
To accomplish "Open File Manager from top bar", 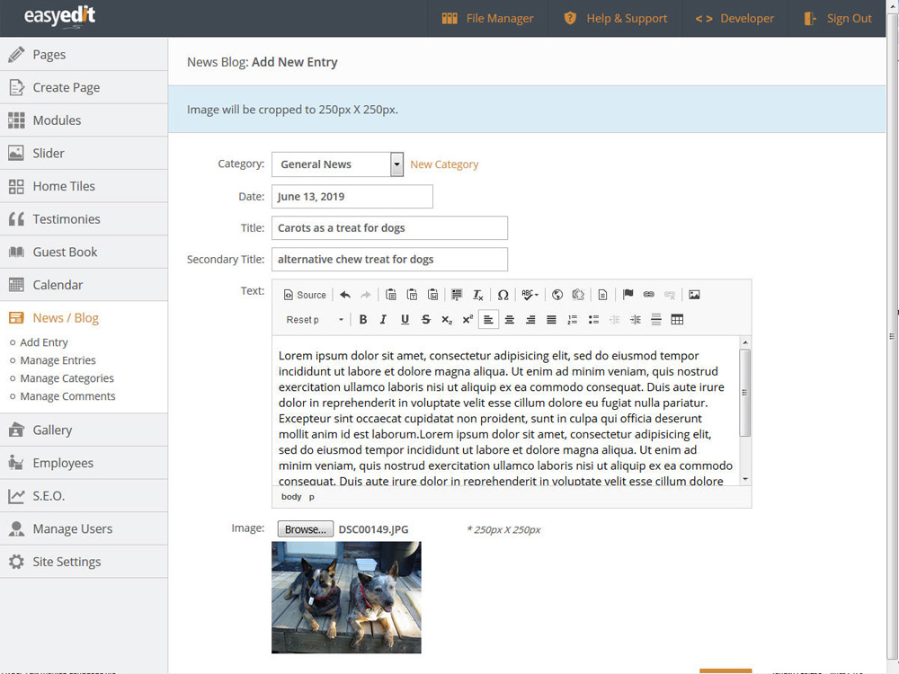I will pyautogui.click(x=487, y=18).
